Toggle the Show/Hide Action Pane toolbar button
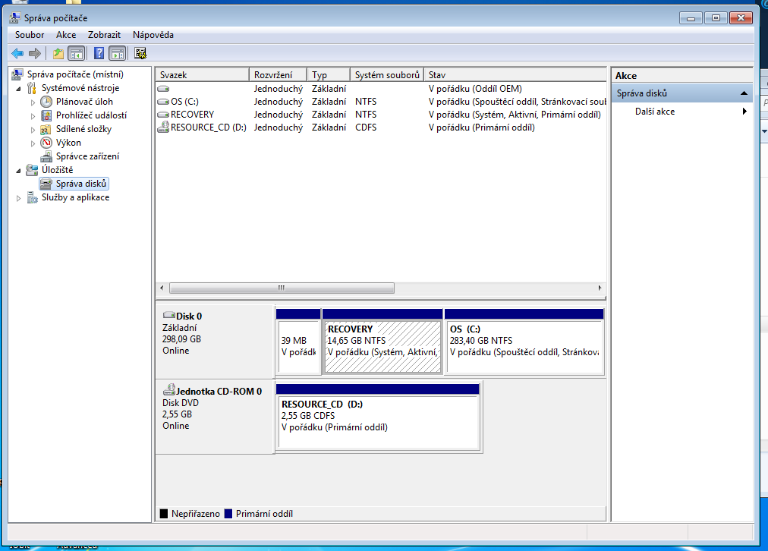Image resolution: width=768 pixels, height=551 pixels. point(117,53)
